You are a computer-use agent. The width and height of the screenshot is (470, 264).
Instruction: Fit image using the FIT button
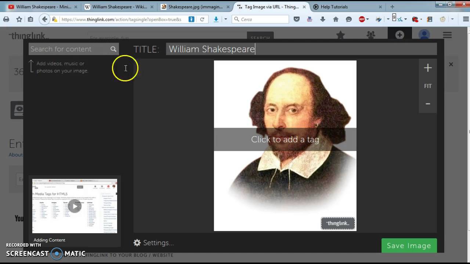[x=428, y=86]
